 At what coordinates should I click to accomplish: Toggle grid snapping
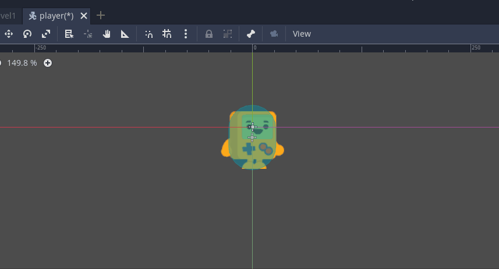pyautogui.click(x=167, y=34)
